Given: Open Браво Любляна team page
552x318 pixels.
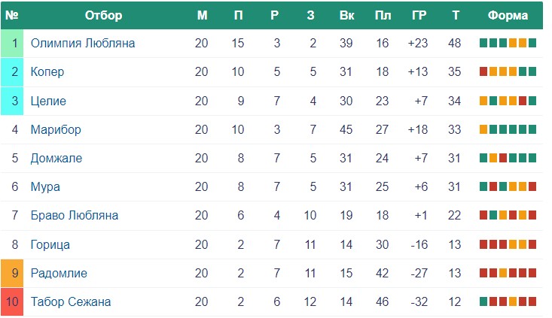Looking at the screenshot, I should [75, 216].
